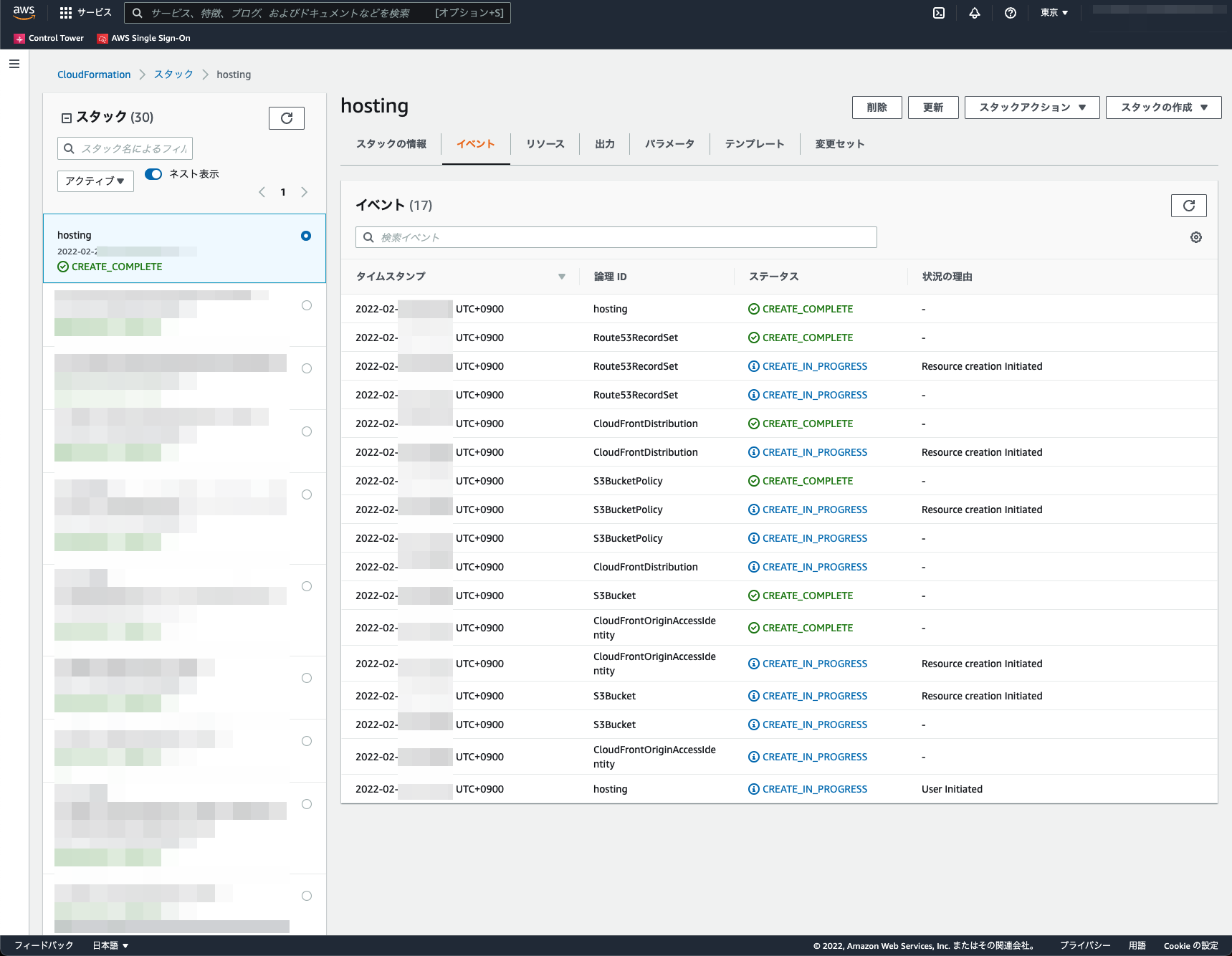This screenshot has width=1232, height=956.
Task: Open the アクティブ filter dropdown
Action: 95,181
